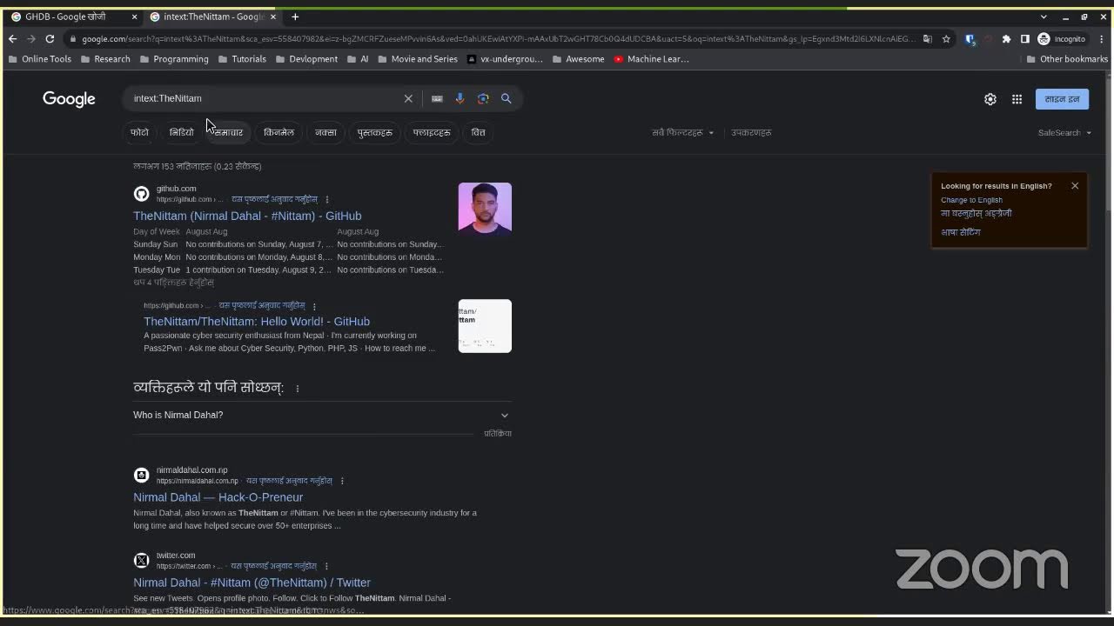Start voice search with the microphone
This screenshot has width=1114, height=626.
pyautogui.click(x=460, y=98)
